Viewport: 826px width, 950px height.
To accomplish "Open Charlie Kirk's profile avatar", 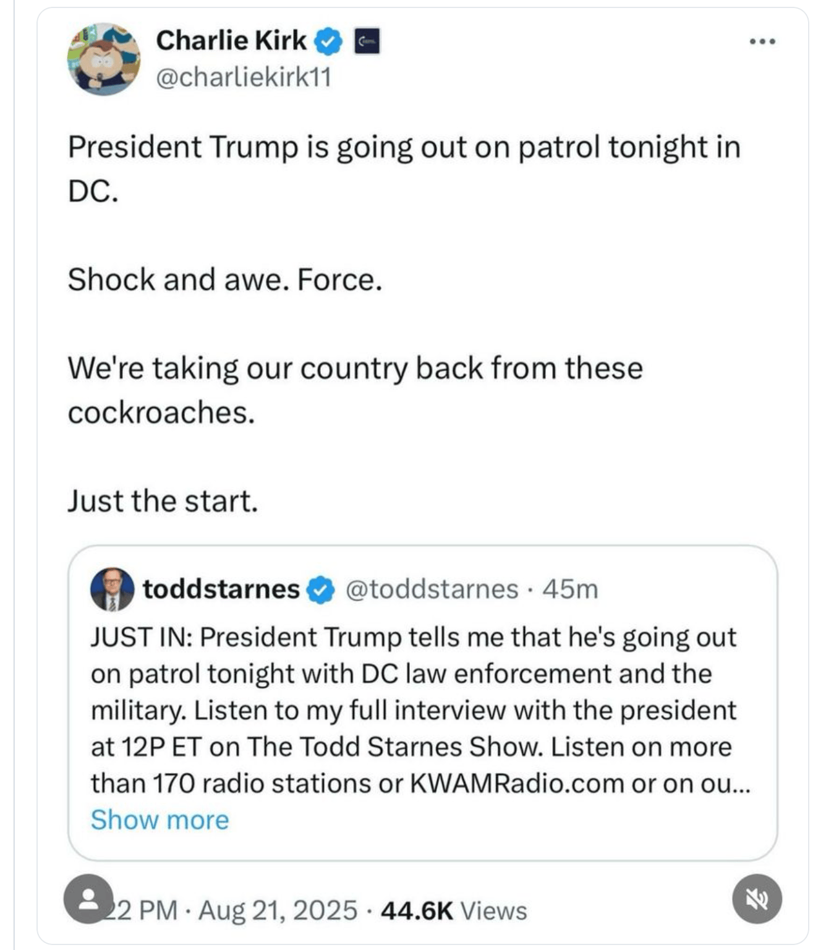I will pyautogui.click(x=103, y=59).
